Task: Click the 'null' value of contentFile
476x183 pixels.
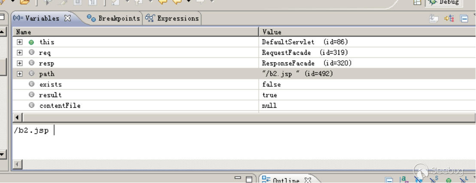Action: pyautogui.click(x=269, y=106)
